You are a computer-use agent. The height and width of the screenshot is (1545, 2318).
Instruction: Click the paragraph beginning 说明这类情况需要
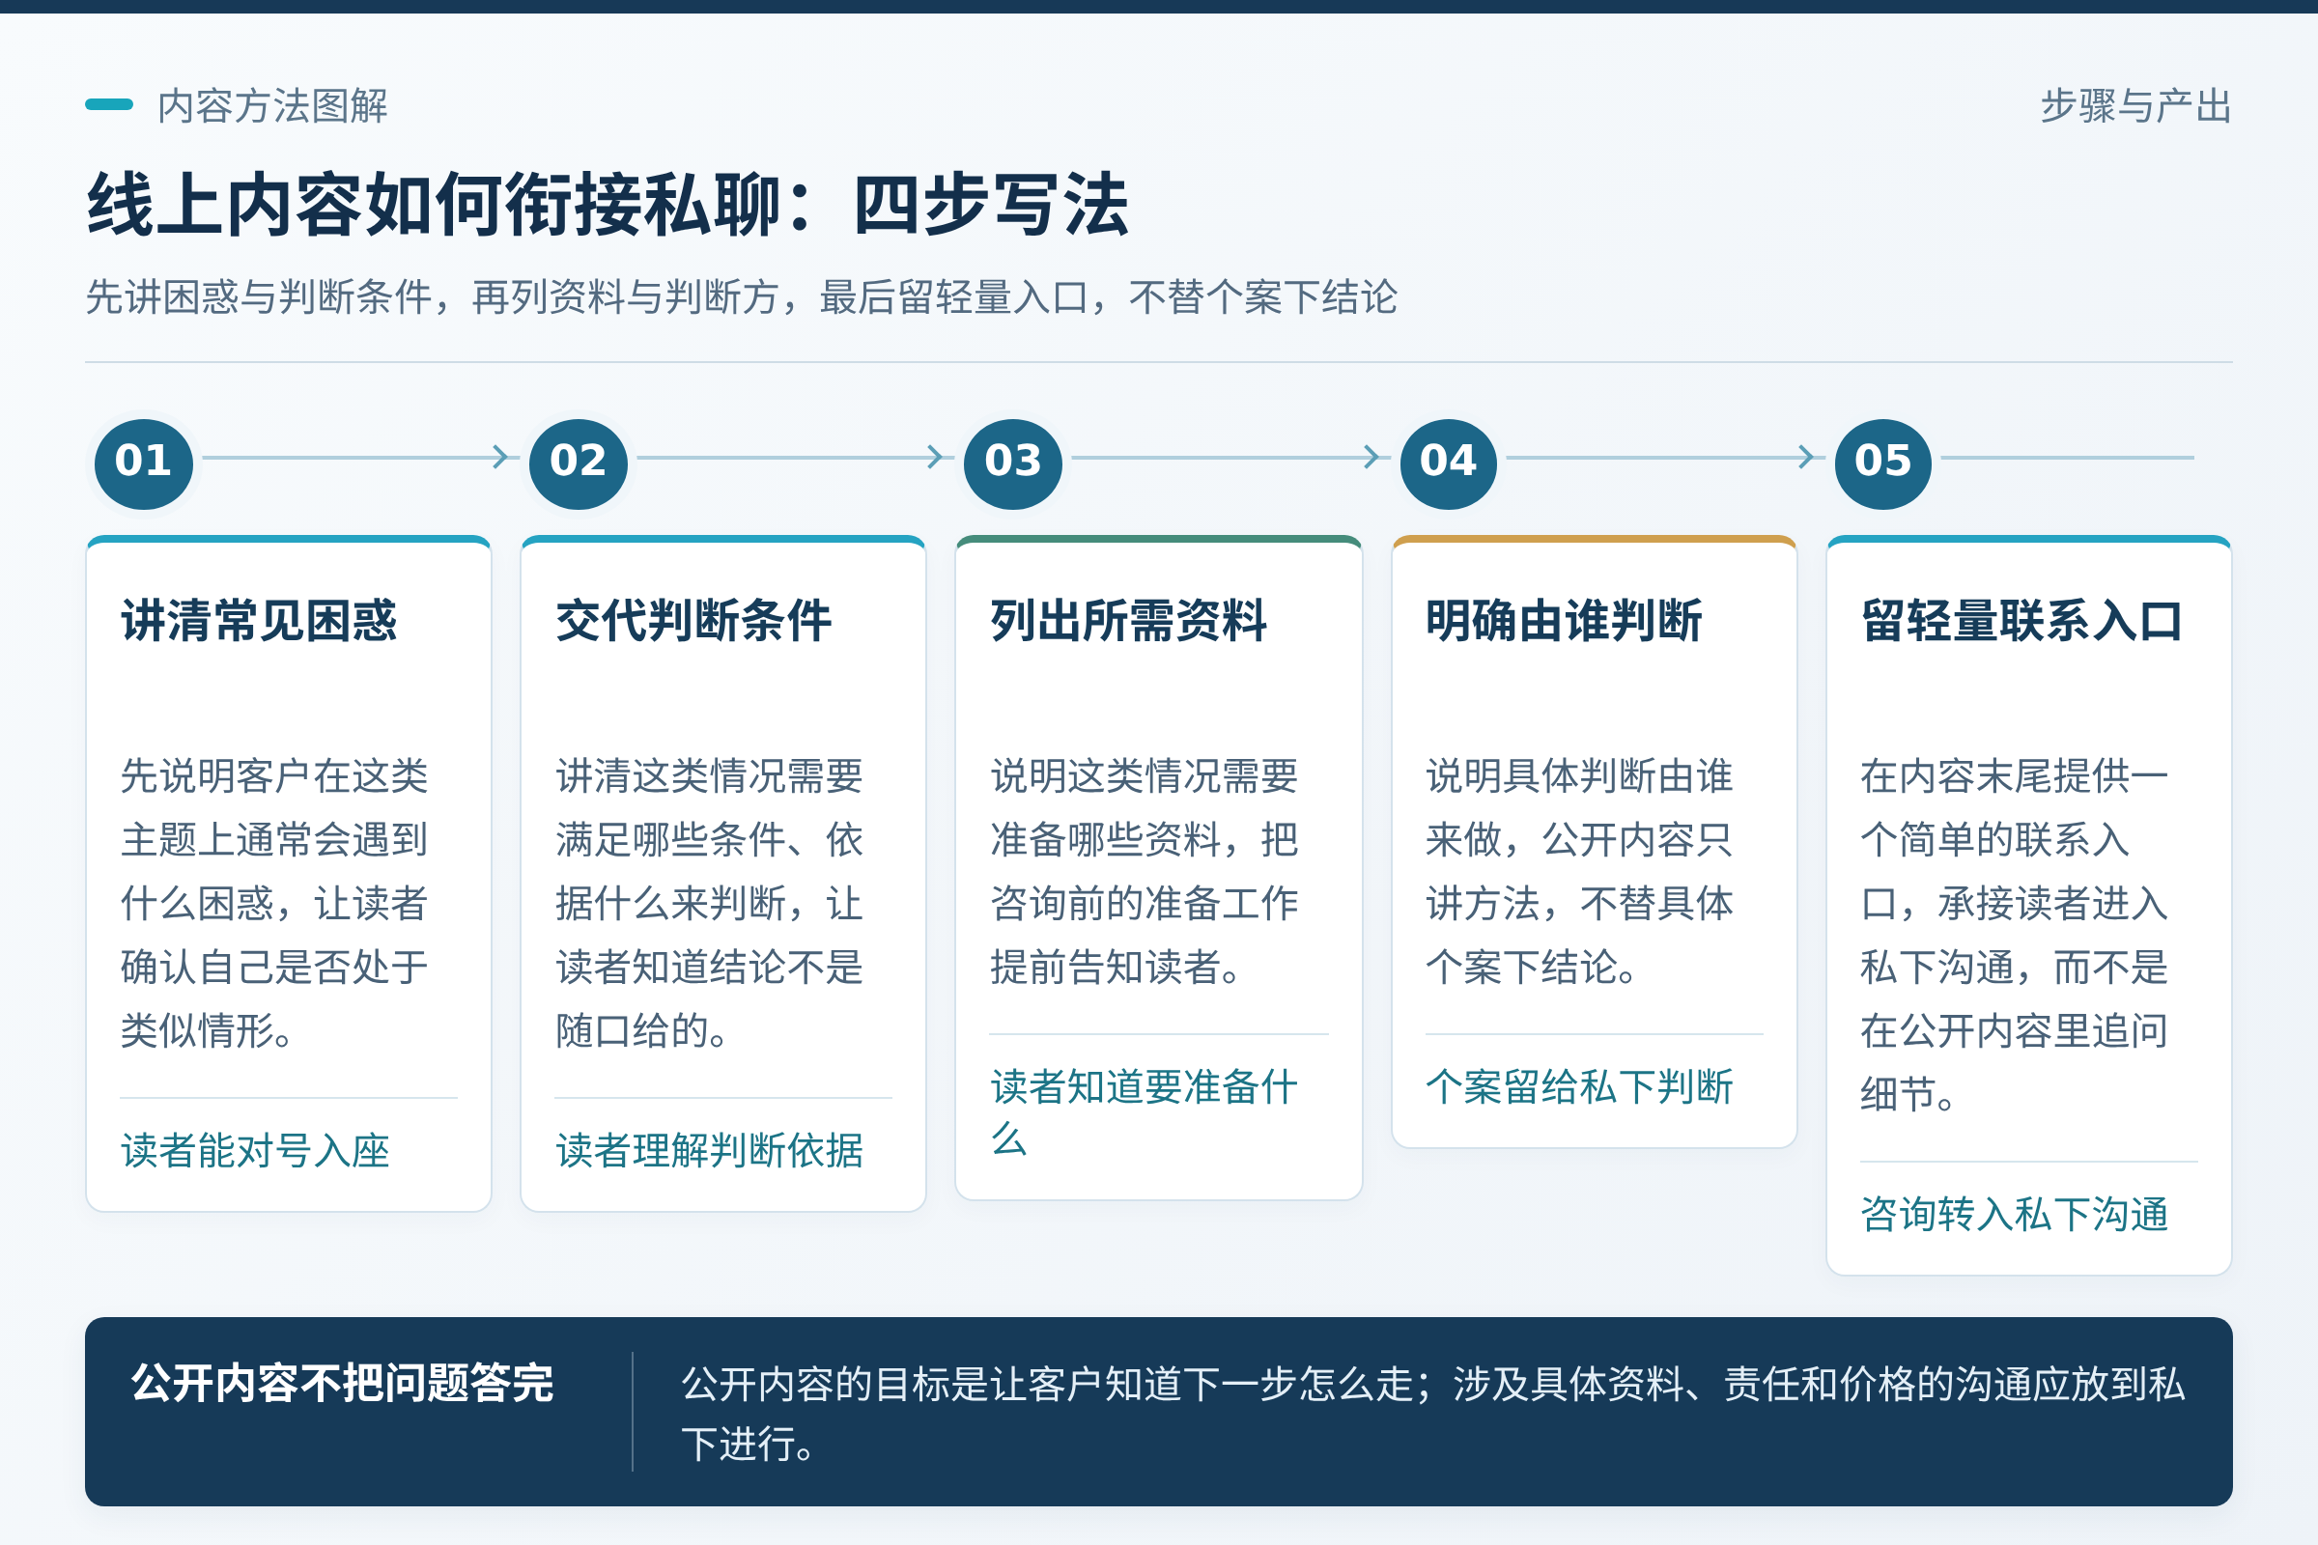pyautogui.click(x=1145, y=871)
